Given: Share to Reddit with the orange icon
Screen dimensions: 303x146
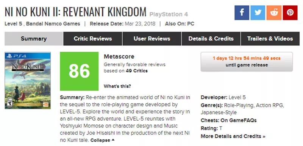Looking at the screenshot, I should click(x=274, y=12).
